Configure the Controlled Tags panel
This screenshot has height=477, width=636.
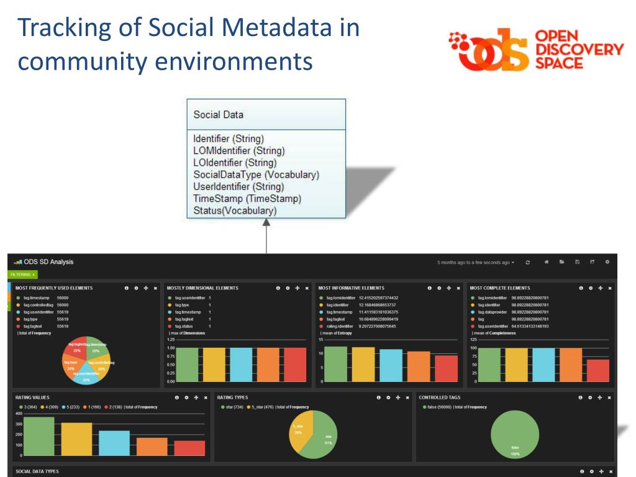click(x=590, y=397)
